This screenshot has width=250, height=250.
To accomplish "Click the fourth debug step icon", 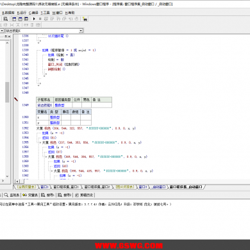I will (64, 19).
